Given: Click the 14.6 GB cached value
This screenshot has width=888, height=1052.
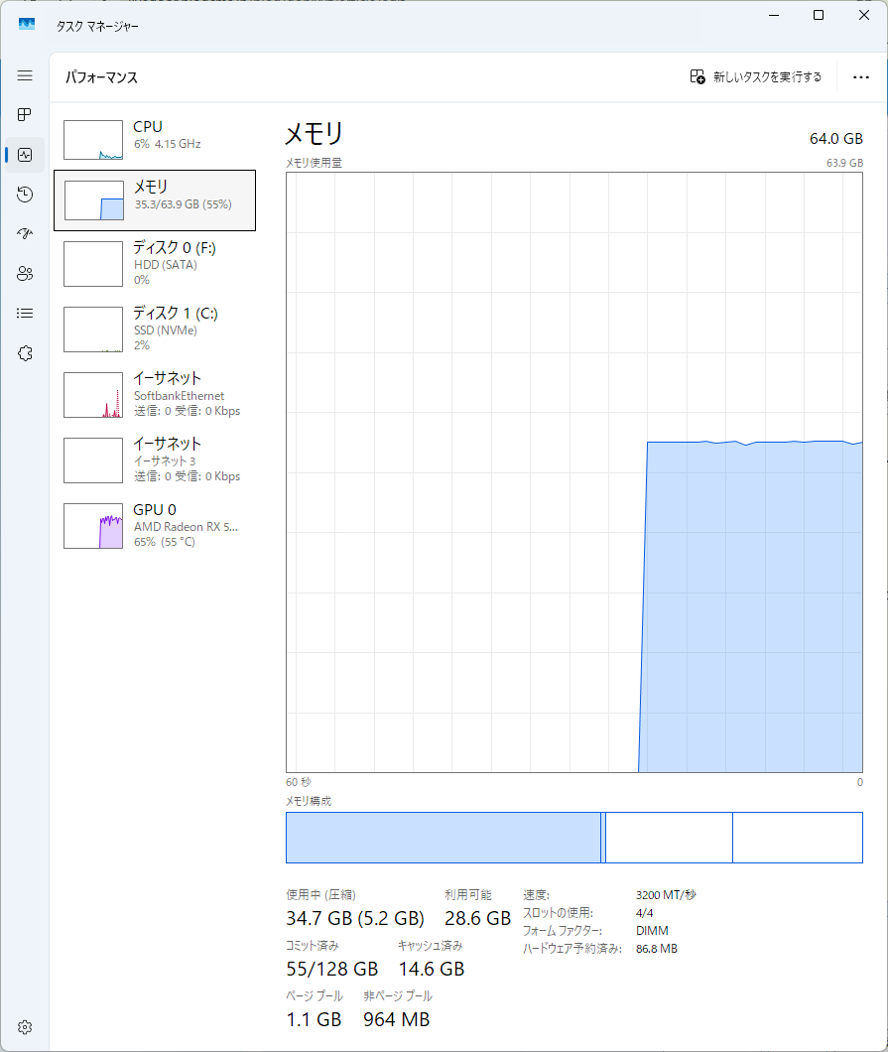Looking at the screenshot, I should 432,969.
